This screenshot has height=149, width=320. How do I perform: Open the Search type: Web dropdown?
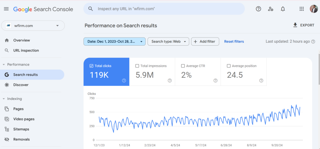(x=168, y=42)
